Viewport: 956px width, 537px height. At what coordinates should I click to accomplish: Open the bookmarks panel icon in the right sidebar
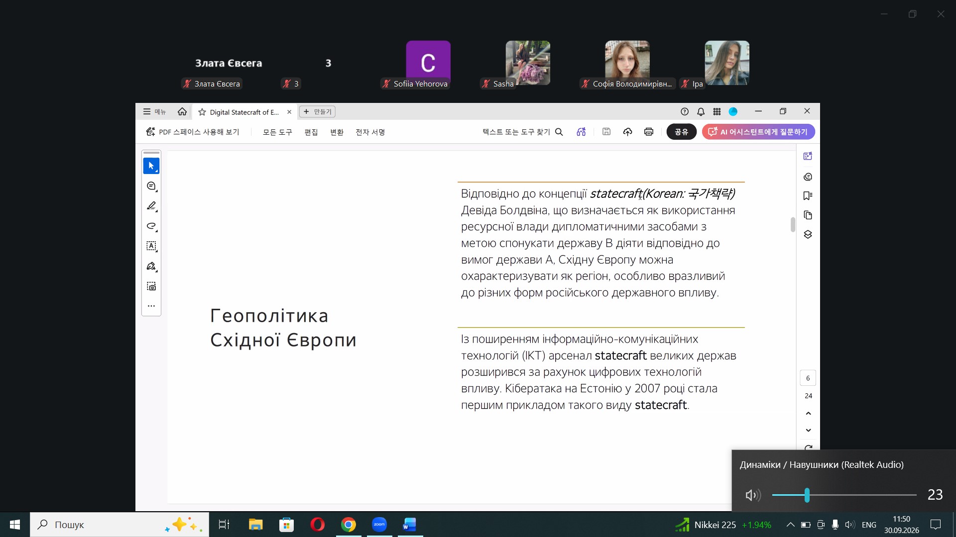[x=808, y=196]
